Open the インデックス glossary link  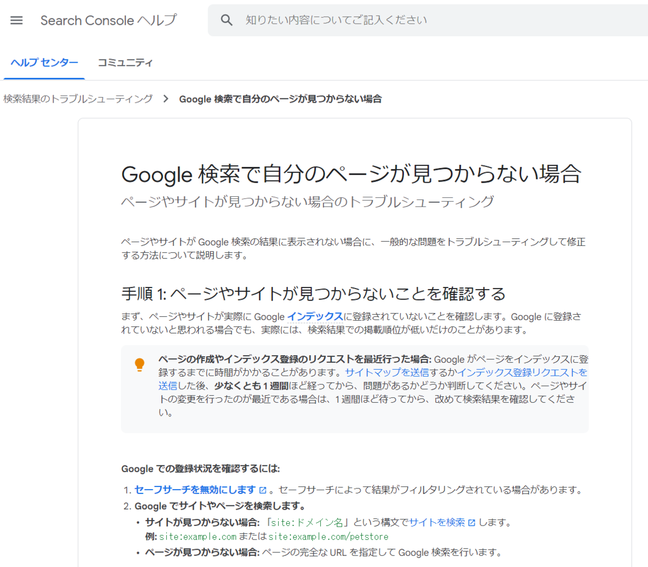point(315,317)
